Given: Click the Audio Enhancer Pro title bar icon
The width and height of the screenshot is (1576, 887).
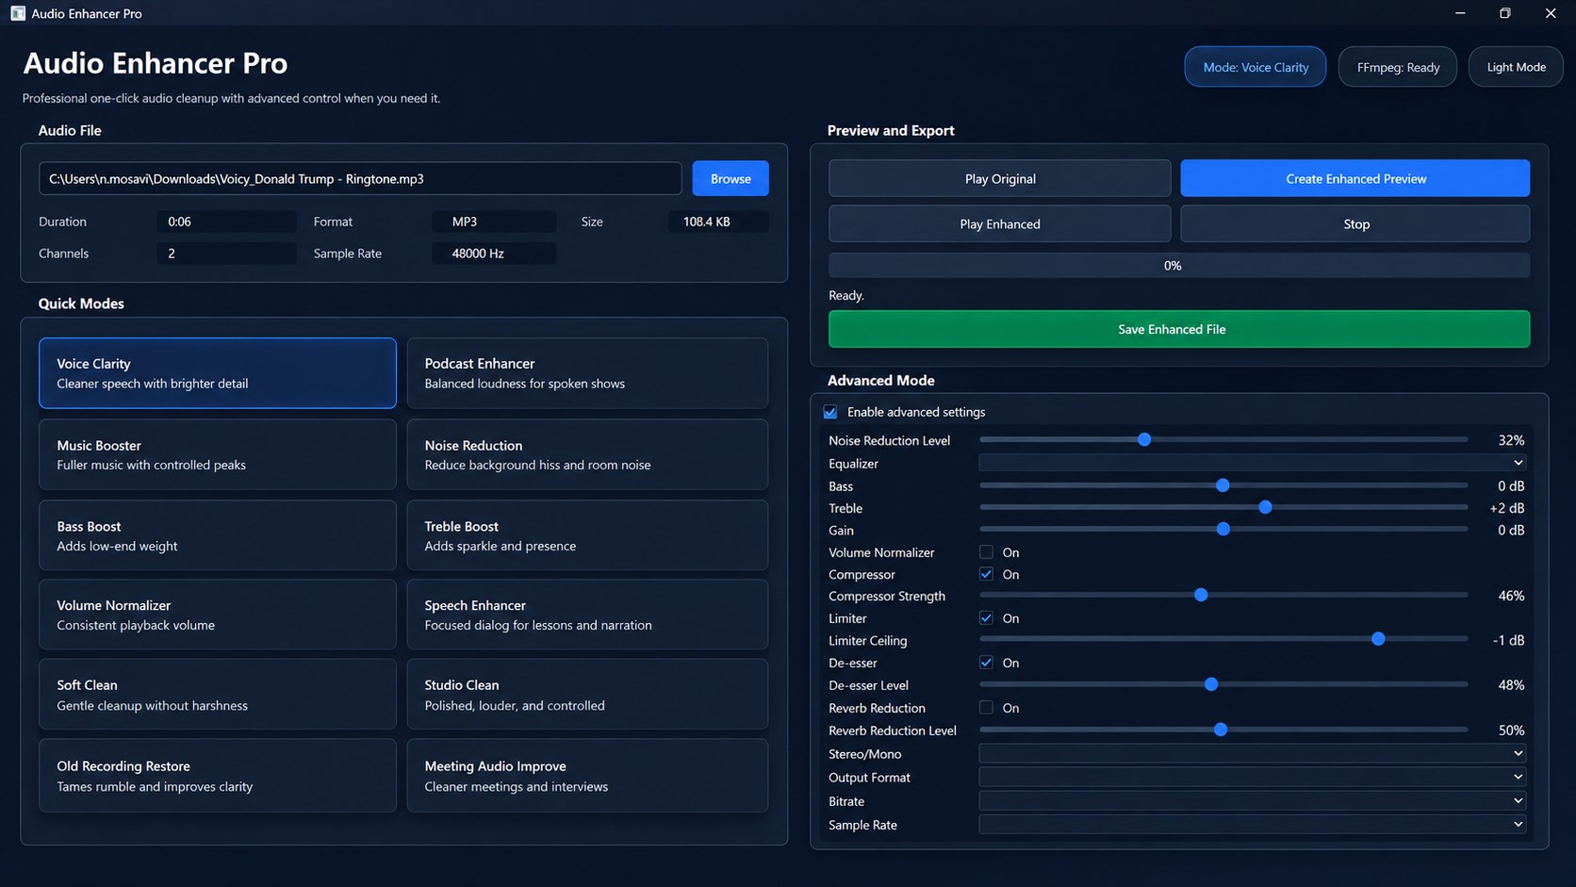Looking at the screenshot, I should coord(18,13).
